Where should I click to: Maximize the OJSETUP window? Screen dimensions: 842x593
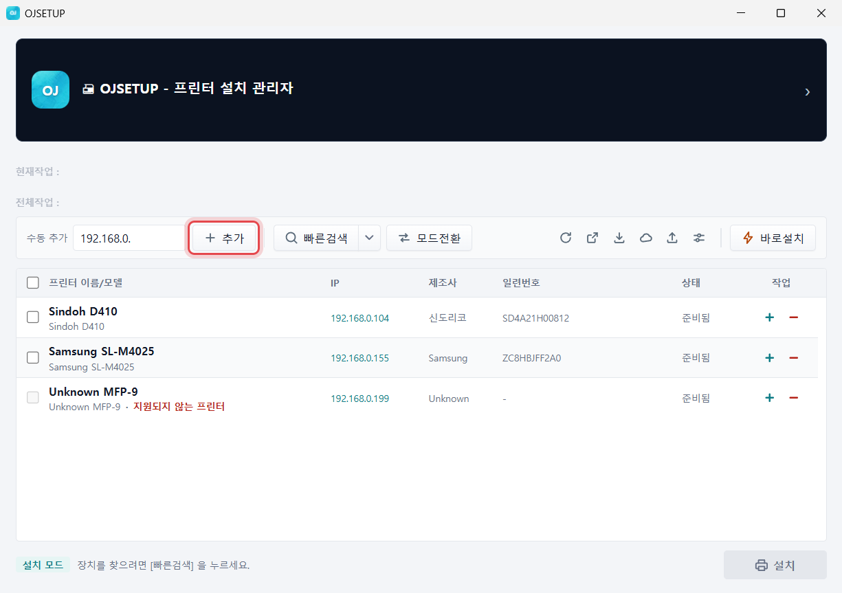pyautogui.click(x=781, y=13)
